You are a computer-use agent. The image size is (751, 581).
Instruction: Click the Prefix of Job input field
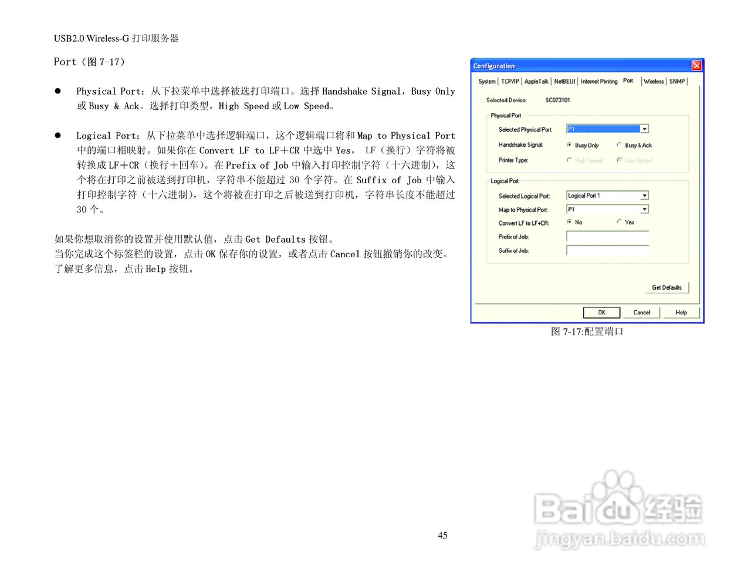click(607, 236)
